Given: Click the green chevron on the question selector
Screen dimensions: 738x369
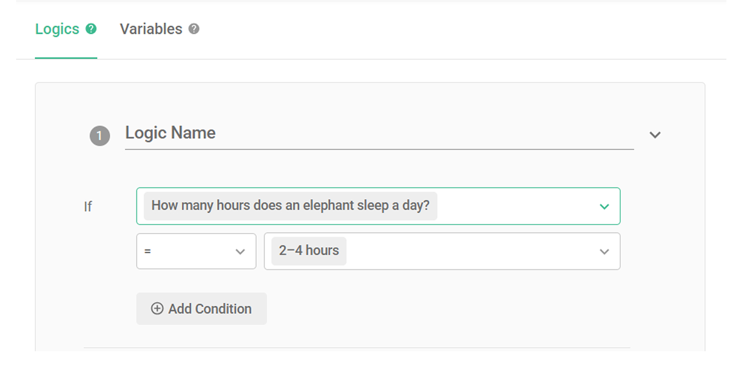Looking at the screenshot, I should tap(604, 206).
